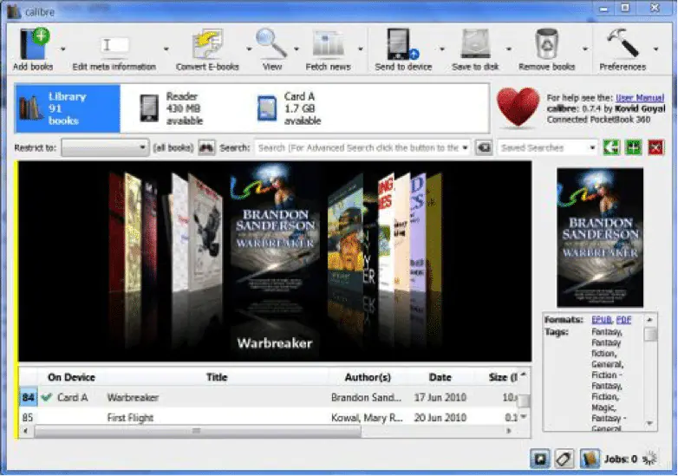678x476 pixels.
Task: Sort by Size column header
Action: tap(503, 377)
